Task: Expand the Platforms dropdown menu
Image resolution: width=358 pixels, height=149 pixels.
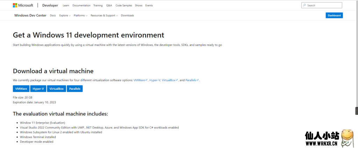Action: pyautogui.click(x=80, y=15)
